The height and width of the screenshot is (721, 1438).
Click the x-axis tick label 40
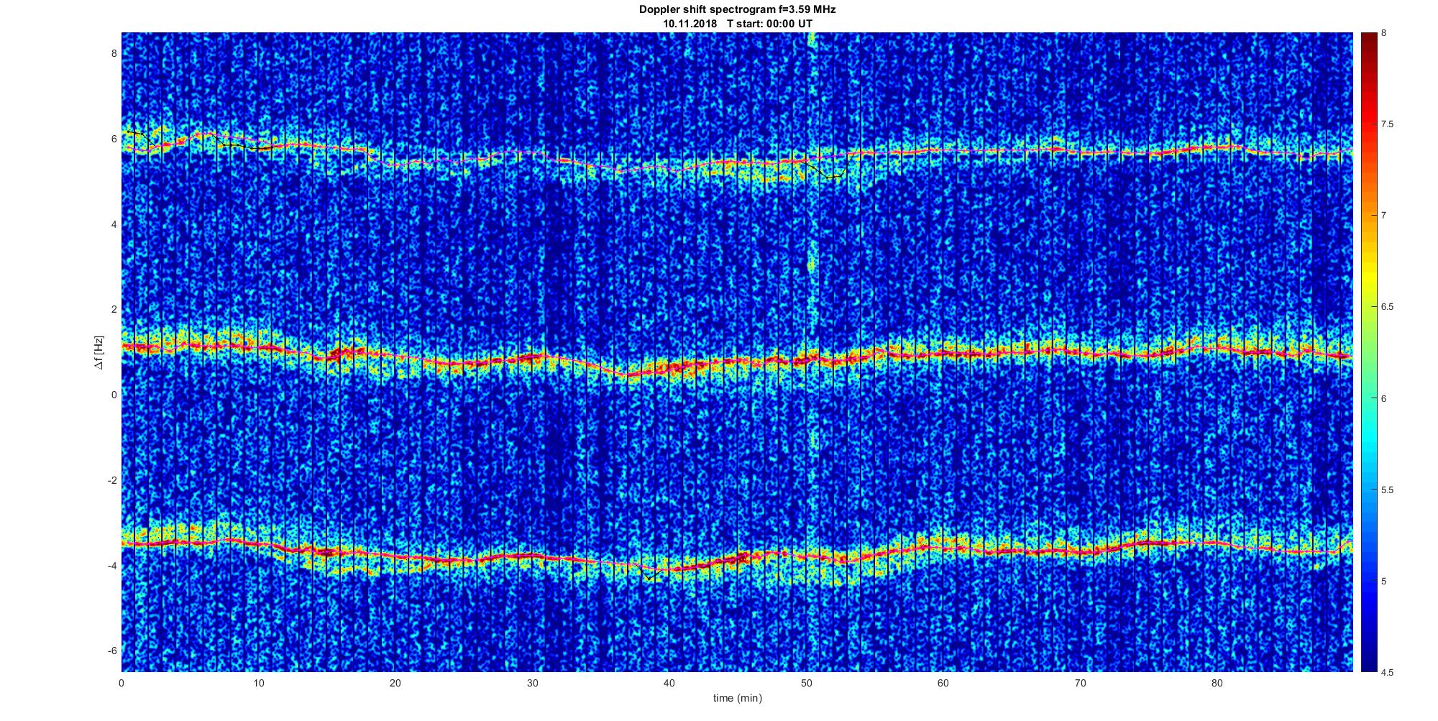click(669, 683)
